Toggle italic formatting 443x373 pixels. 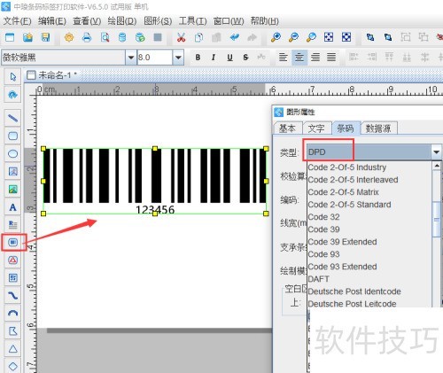[214, 58]
